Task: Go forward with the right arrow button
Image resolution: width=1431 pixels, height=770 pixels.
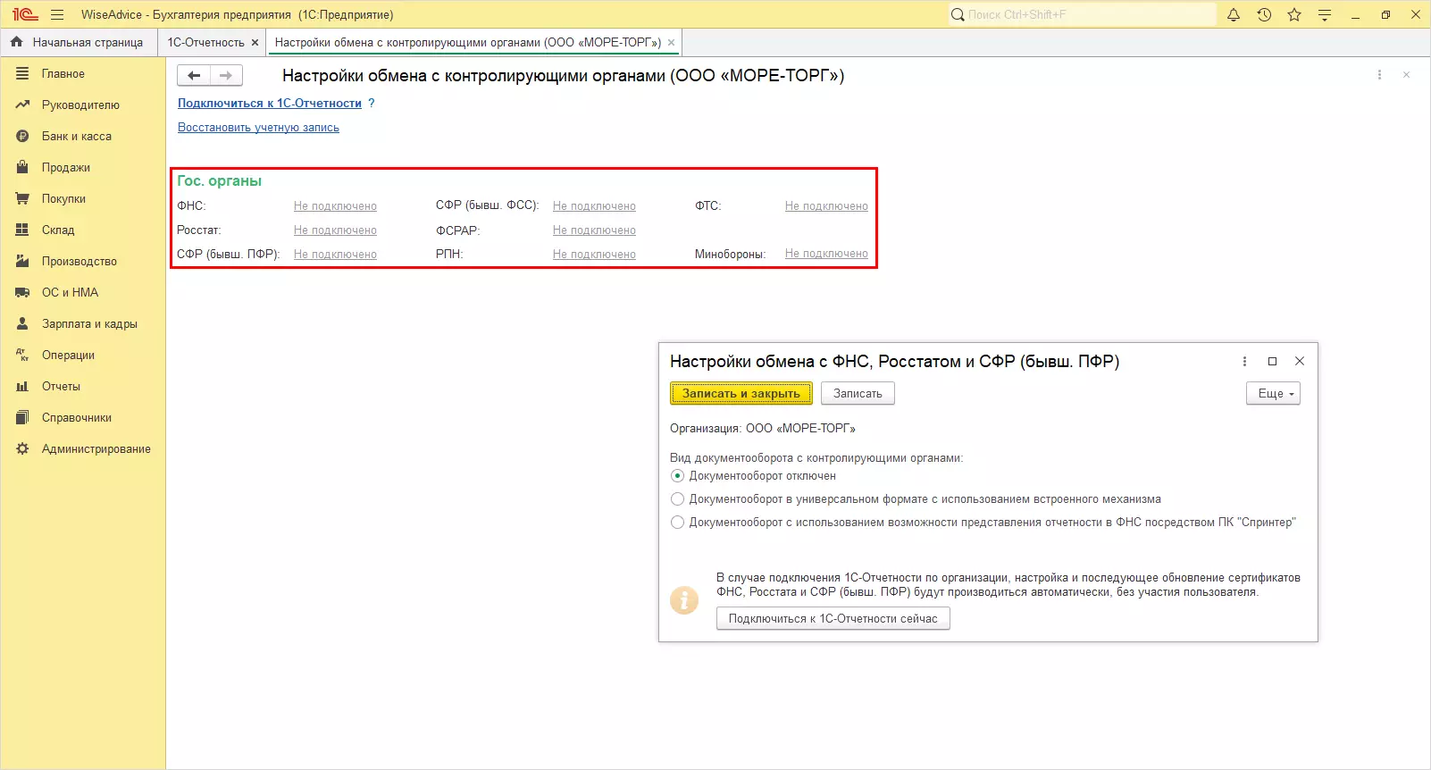Action: [x=226, y=76]
